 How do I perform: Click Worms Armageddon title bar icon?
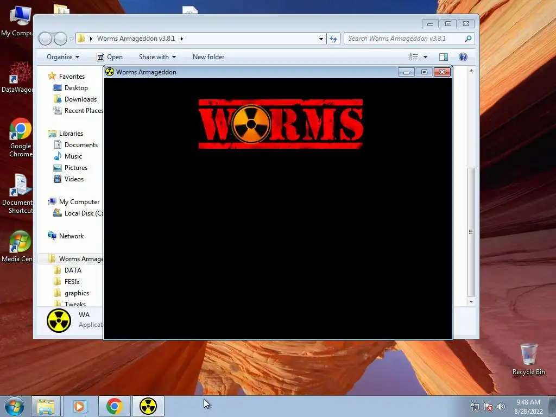click(110, 72)
